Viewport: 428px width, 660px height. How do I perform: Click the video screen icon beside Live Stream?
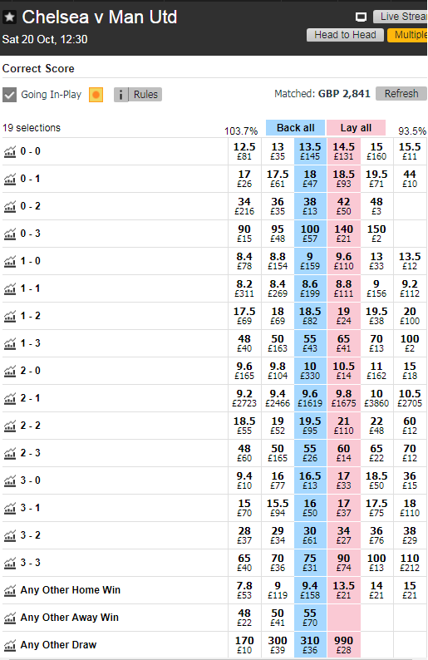point(361,17)
